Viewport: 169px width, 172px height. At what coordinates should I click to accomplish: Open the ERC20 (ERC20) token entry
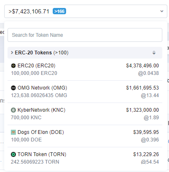(85, 69)
